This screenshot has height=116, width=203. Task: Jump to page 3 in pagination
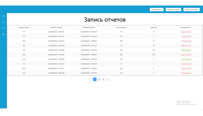tap(103, 79)
